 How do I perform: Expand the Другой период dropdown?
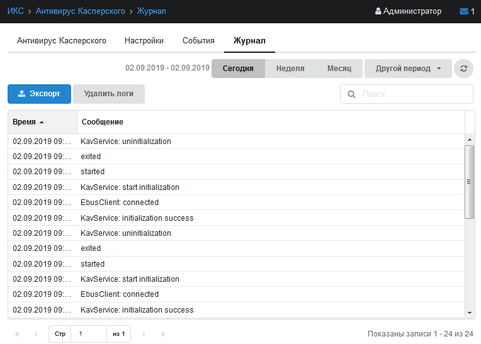[x=408, y=69]
